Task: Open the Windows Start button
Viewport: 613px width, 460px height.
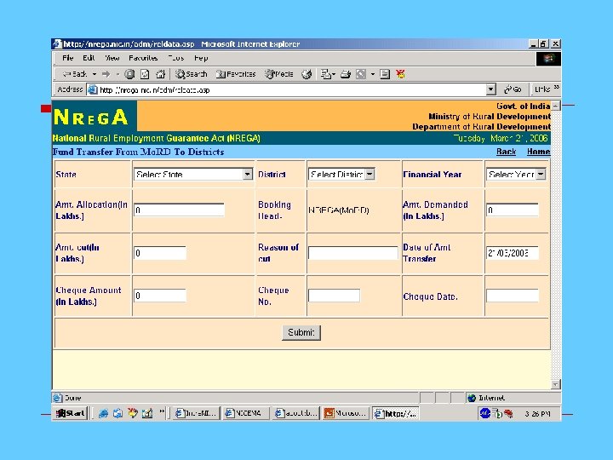Action: point(70,413)
